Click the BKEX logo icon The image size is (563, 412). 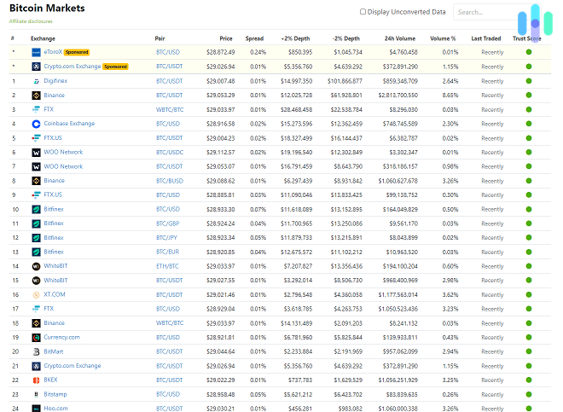36,380
